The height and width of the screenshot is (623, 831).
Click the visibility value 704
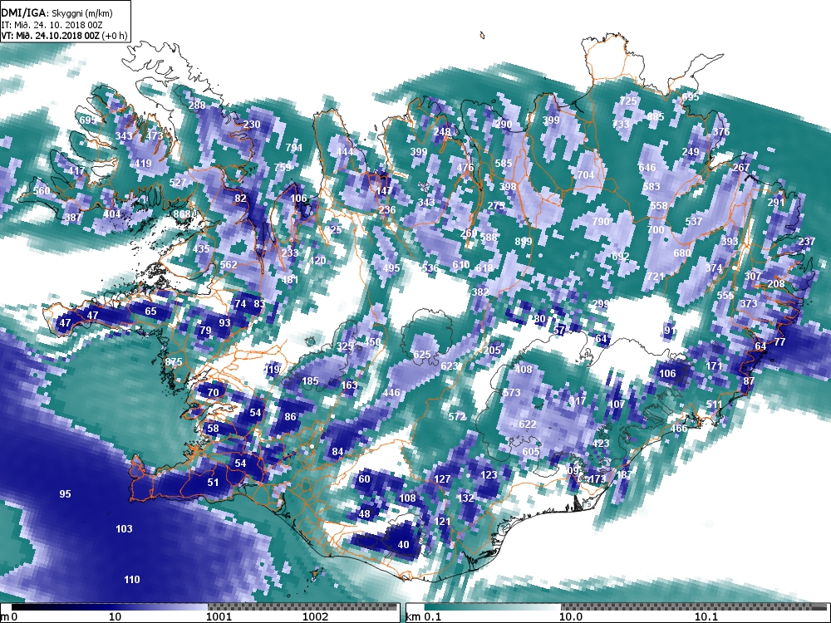[586, 174]
